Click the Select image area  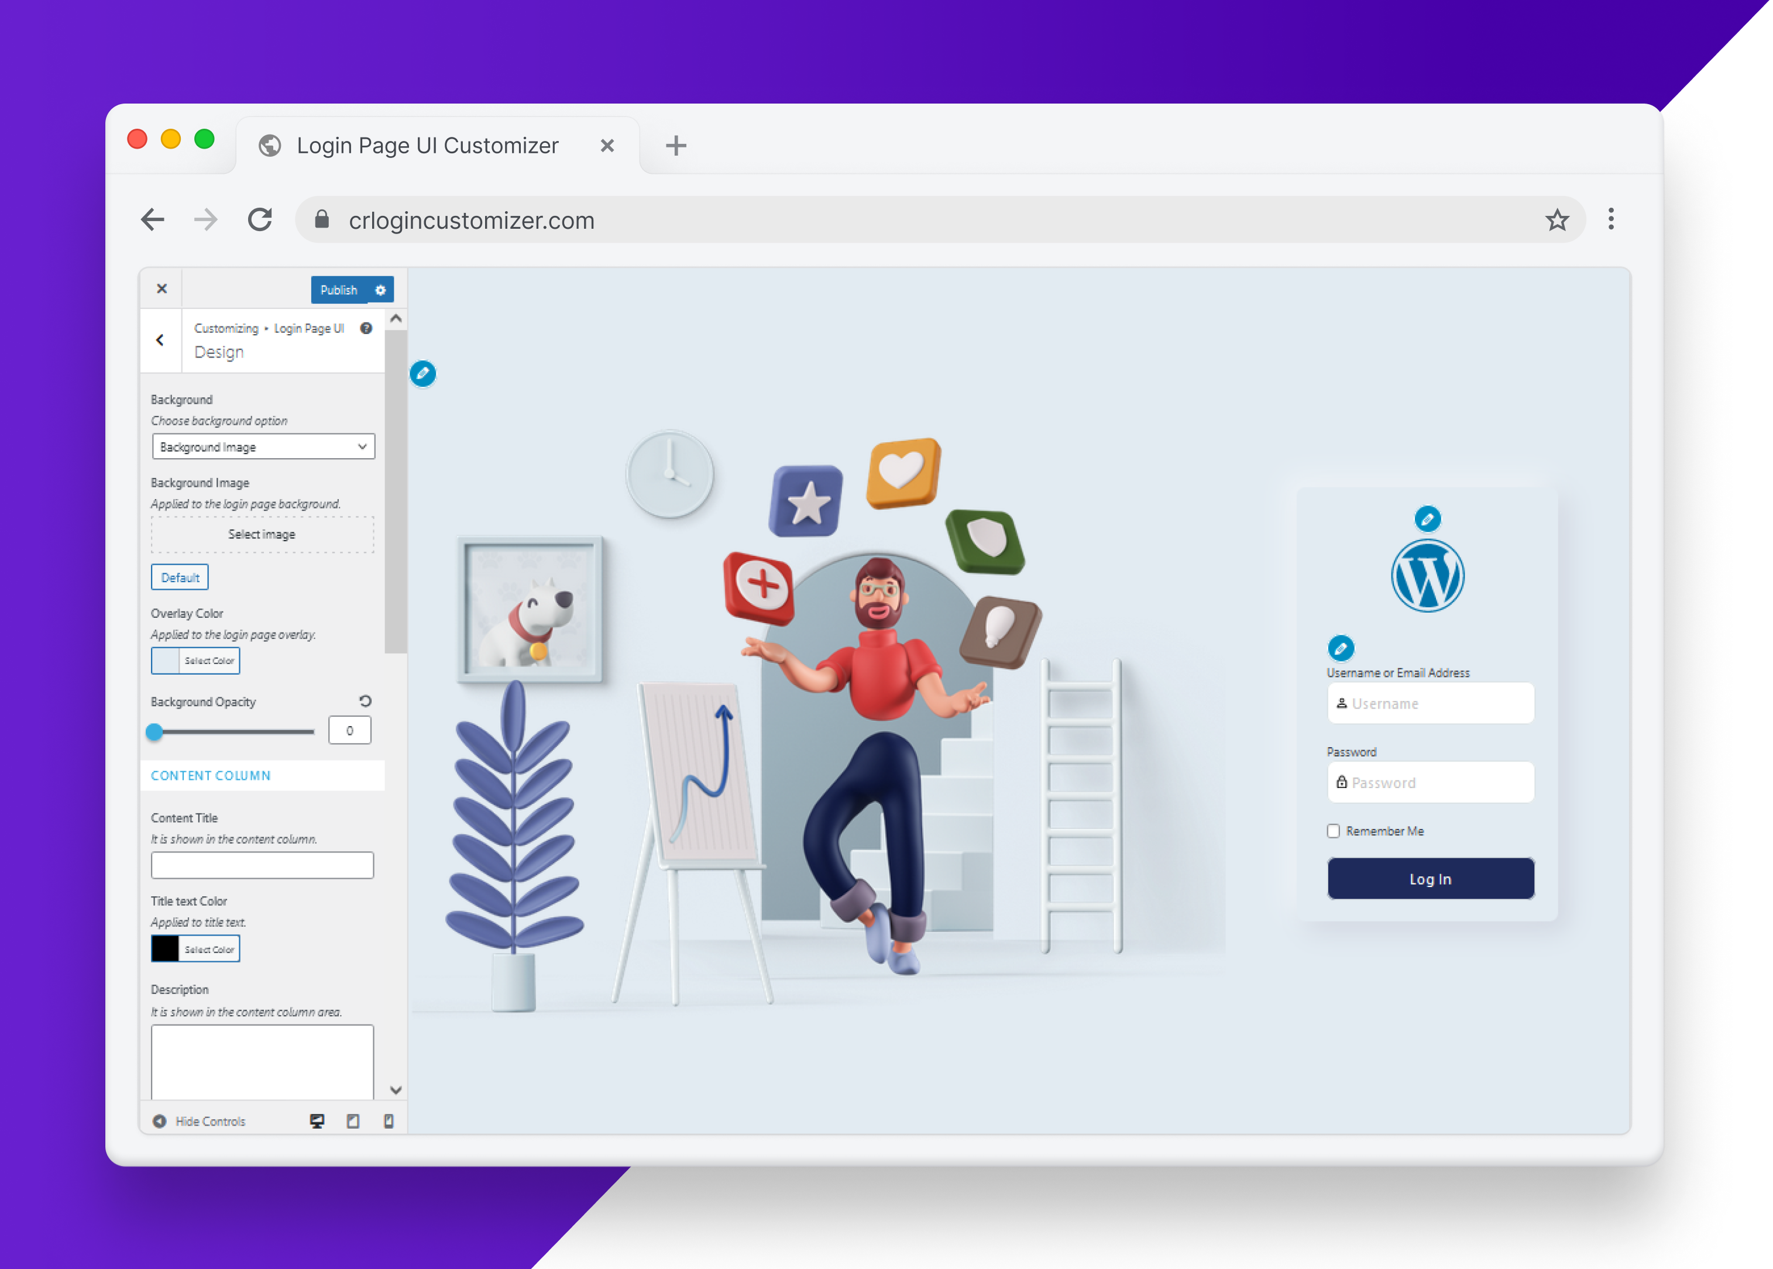point(262,535)
